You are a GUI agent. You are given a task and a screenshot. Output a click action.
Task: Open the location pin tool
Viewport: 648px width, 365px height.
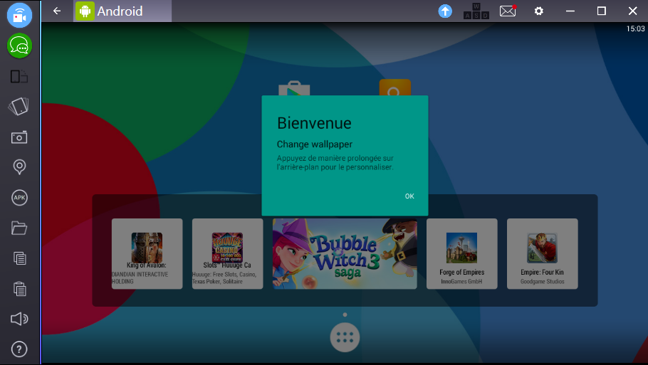(19, 167)
